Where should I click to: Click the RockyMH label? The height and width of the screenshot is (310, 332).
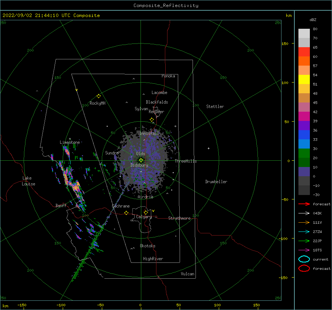tap(97, 103)
